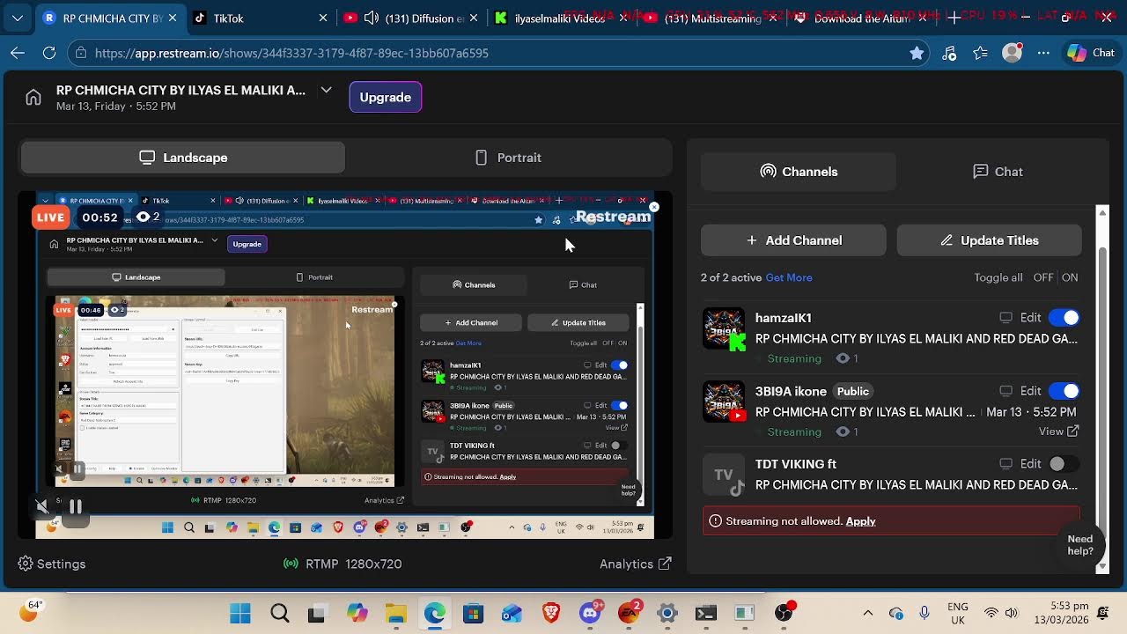Click the Restream home icon
1127x634 pixels.
click(33, 97)
